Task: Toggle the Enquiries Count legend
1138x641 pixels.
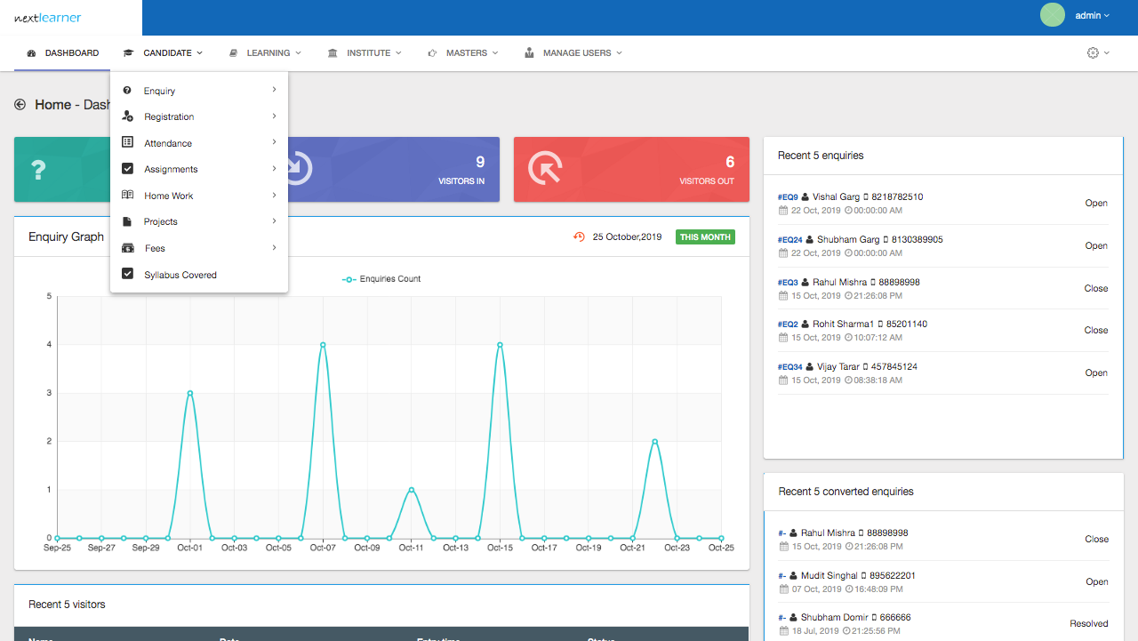Action: point(381,279)
